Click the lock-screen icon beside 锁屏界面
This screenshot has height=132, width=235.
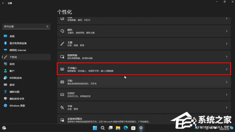[62, 57]
